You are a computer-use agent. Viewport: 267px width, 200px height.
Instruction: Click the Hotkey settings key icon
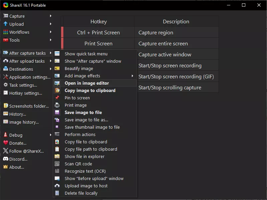point(6,93)
